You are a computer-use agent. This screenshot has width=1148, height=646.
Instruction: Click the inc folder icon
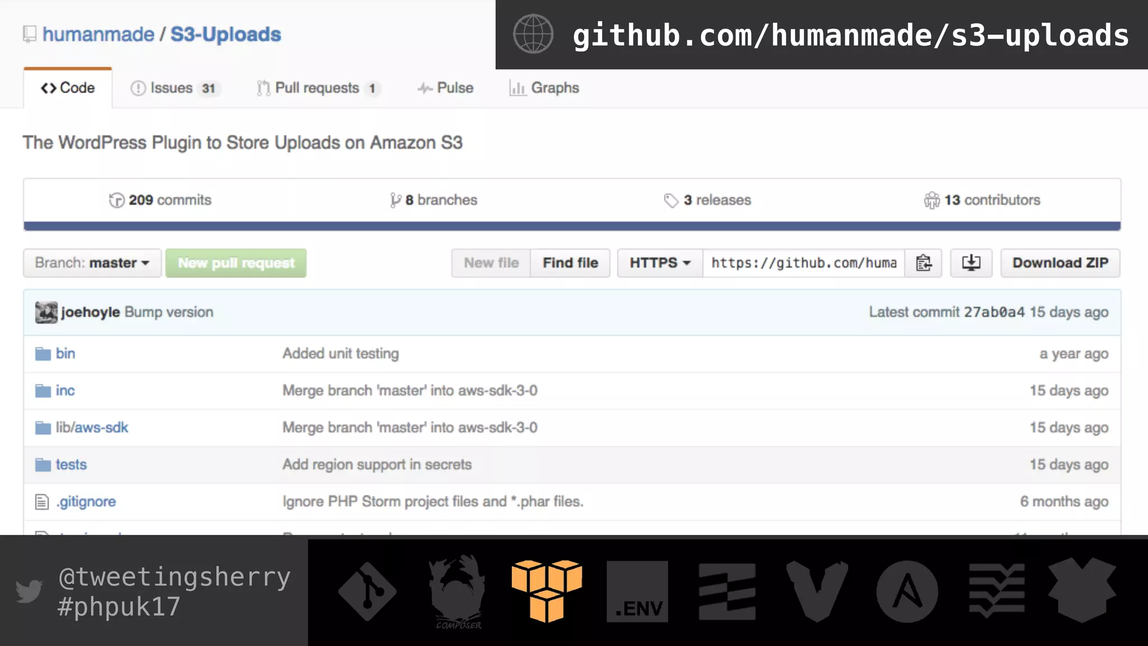pos(43,391)
